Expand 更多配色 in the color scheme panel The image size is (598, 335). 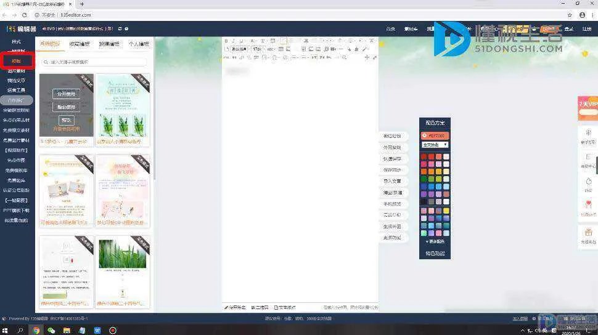(435, 241)
